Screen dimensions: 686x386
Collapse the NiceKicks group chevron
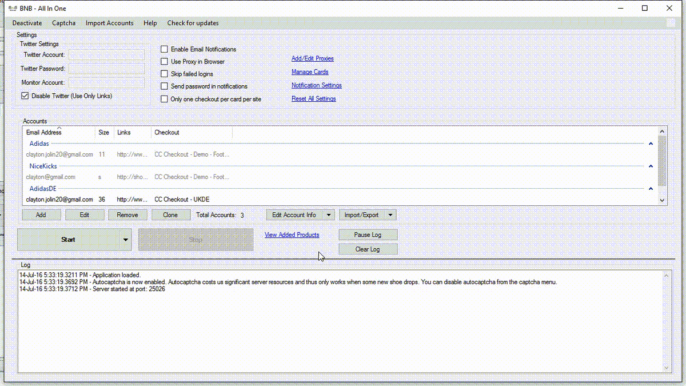tap(651, 166)
